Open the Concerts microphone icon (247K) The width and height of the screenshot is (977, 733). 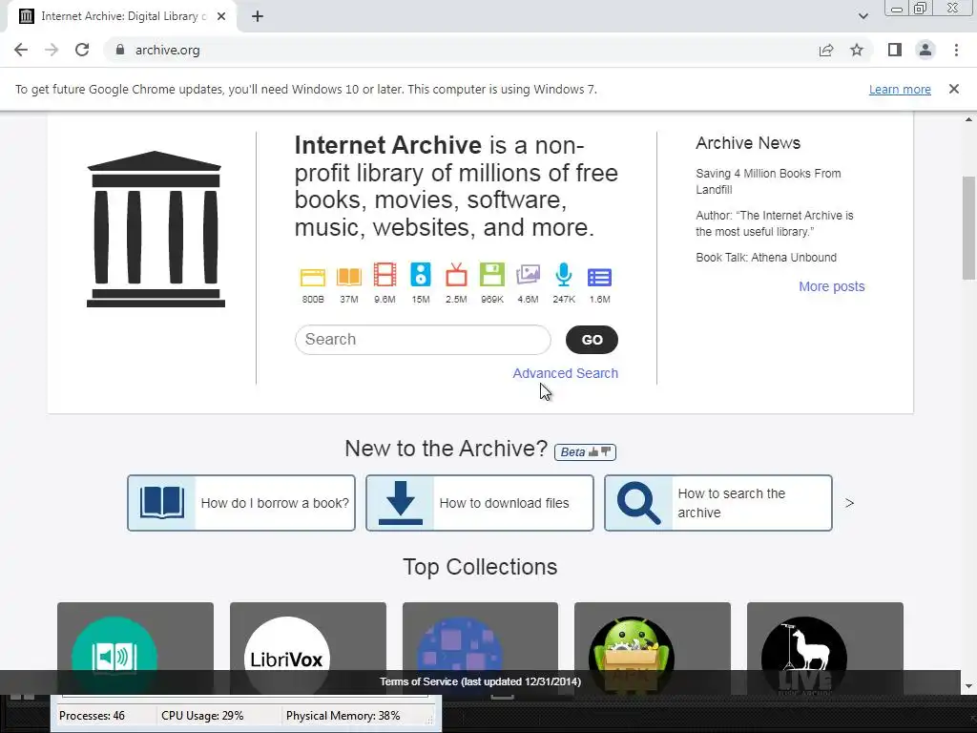click(x=564, y=275)
